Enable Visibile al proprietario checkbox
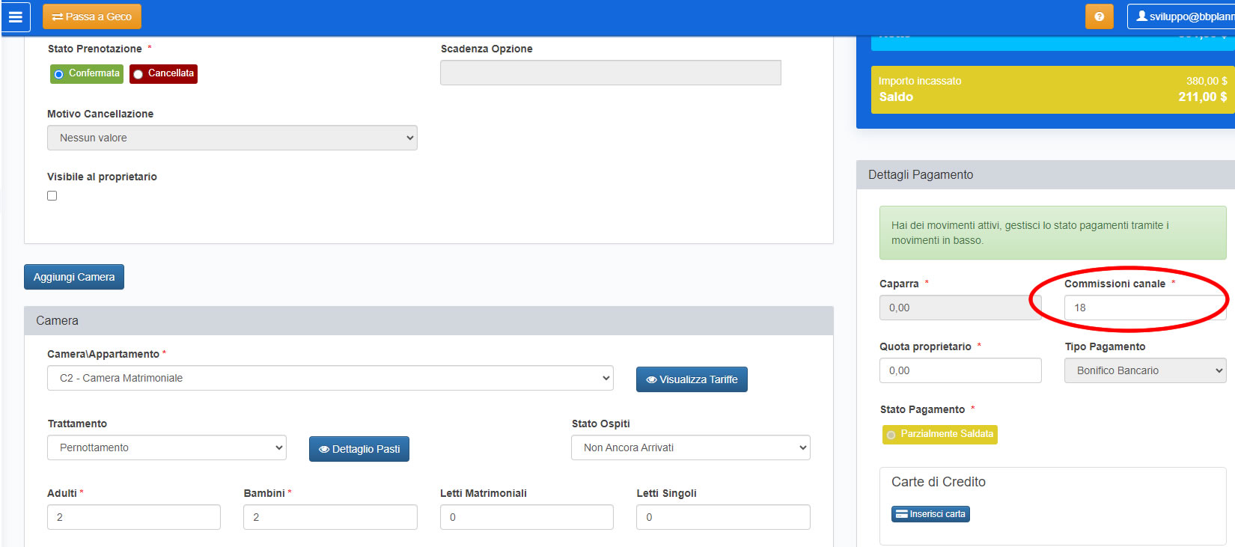 (x=52, y=196)
